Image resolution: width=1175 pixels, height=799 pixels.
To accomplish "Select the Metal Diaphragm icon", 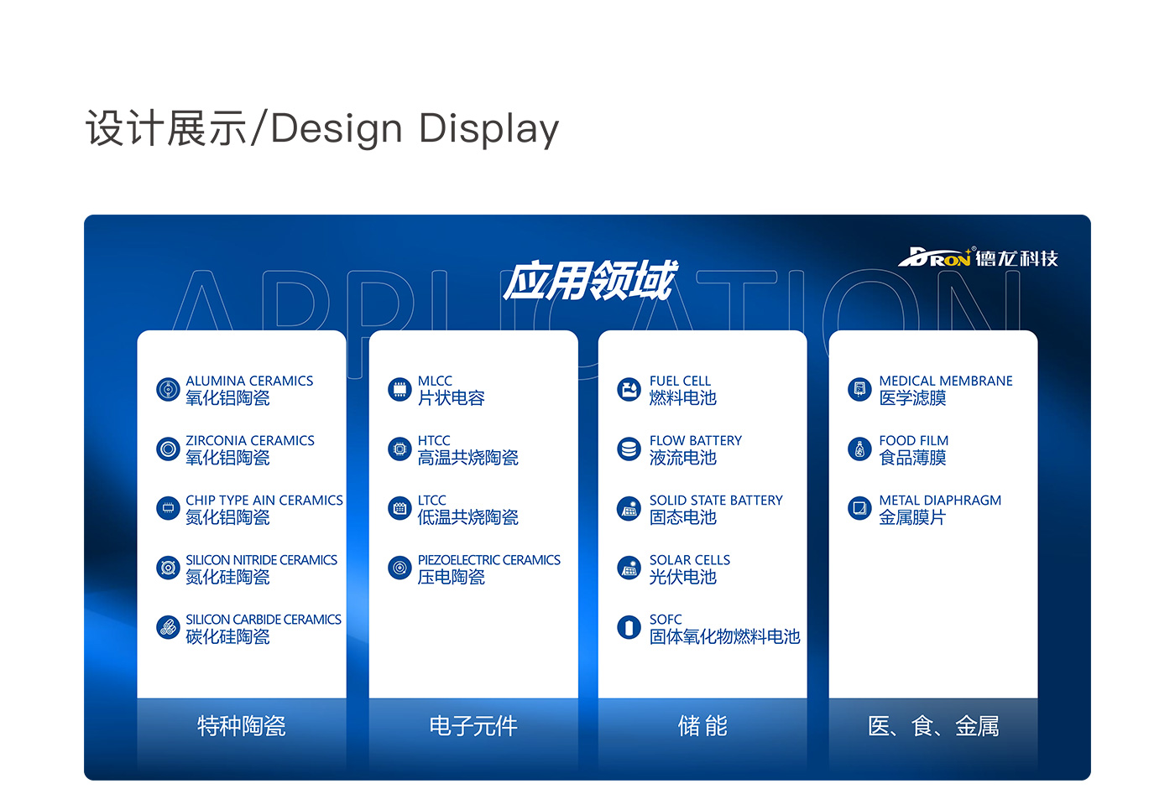I will coord(859,509).
